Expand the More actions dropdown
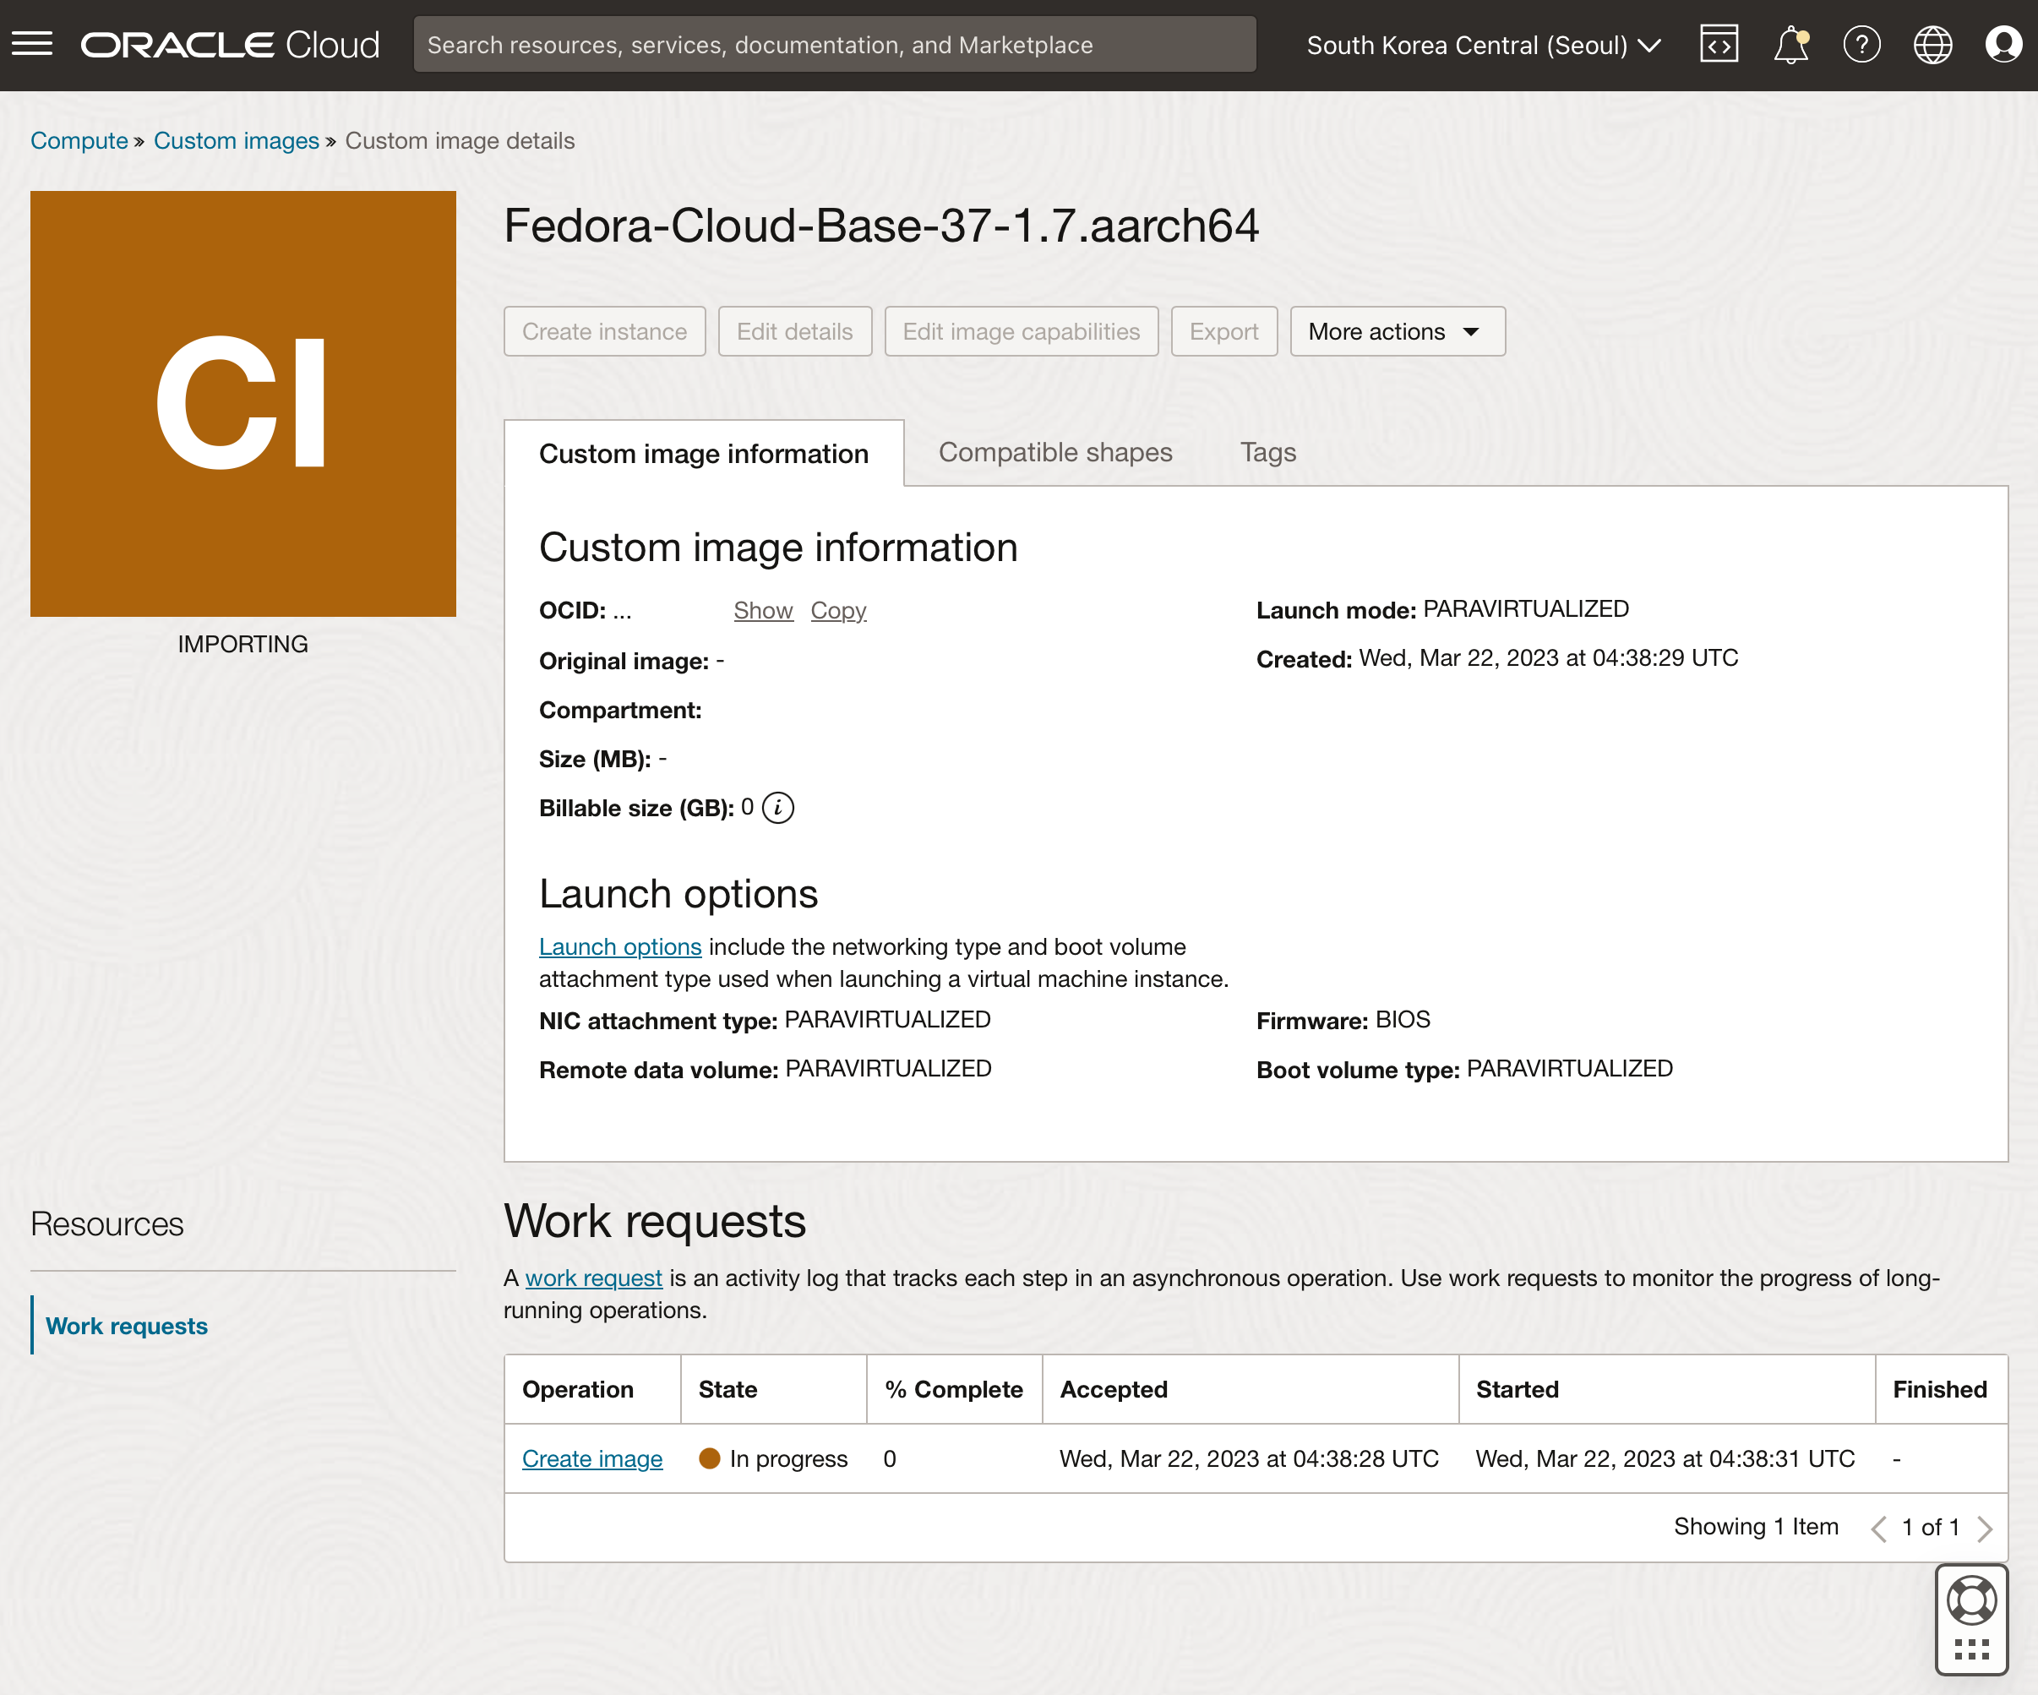This screenshot has width=2038, height=1695. (1397, 332)
